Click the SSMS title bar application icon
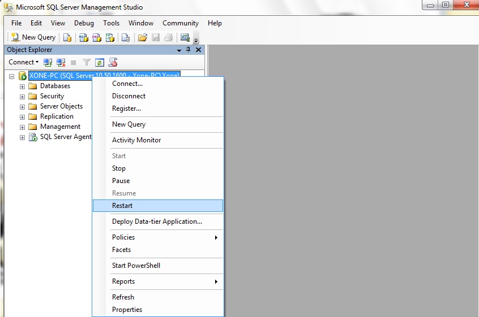This screenshot has height=317, width=479. click(x=8, y=7)
